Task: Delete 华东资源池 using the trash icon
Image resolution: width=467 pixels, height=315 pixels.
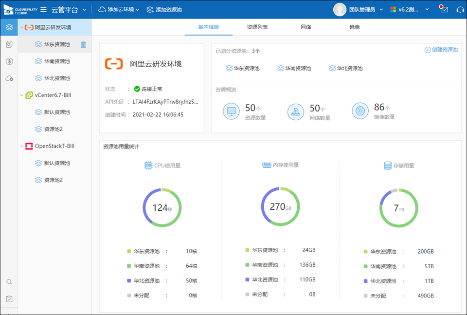Action: pyautogui.click(x=83, y=44)
